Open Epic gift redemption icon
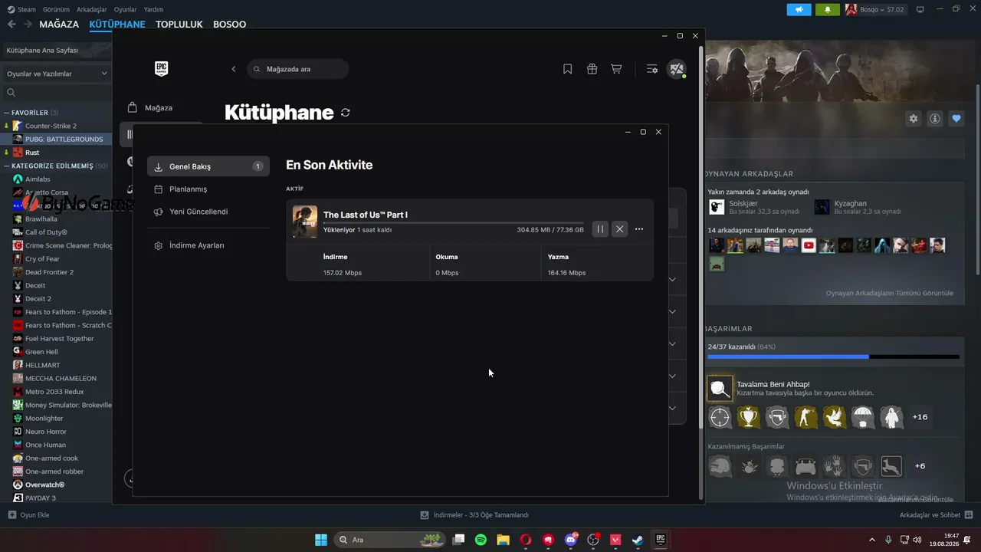Screen dimensions: 981x552 pyautogui.click(x=592, y=69)
